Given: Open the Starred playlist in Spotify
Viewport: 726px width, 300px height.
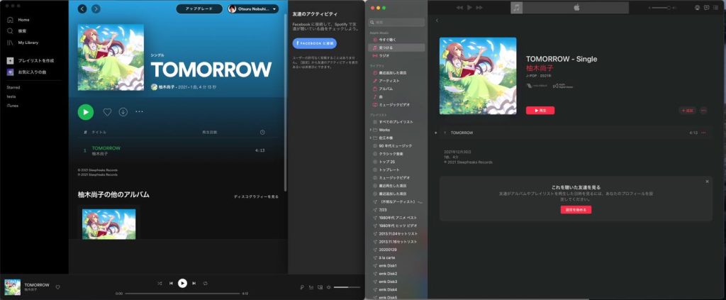Looking at the screenshot, I should [x=13, y=87].
